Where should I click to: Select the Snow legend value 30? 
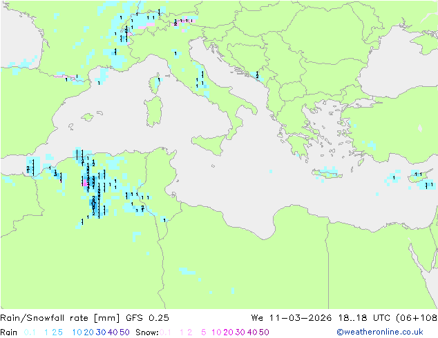[x=240, y=332]
